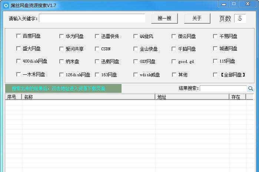Tick the 盛大网盘 checkbox
This screenshot has height=172, width=259.
[x=19, y=48]
